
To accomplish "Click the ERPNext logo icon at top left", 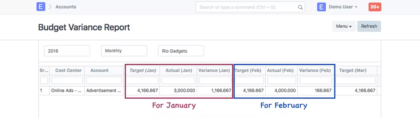I will 41,7.
